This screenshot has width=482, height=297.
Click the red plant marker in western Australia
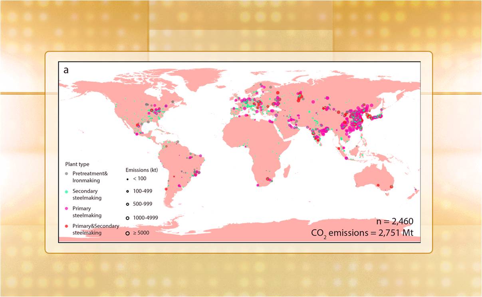[378, 185]
